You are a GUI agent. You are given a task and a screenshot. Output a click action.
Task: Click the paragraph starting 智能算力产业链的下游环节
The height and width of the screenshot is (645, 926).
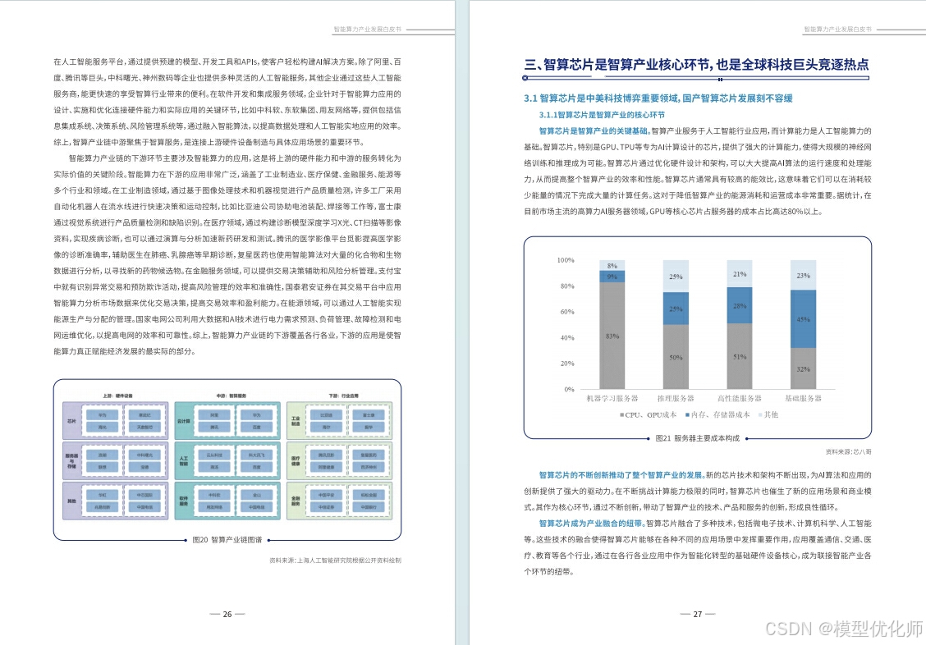227,255
